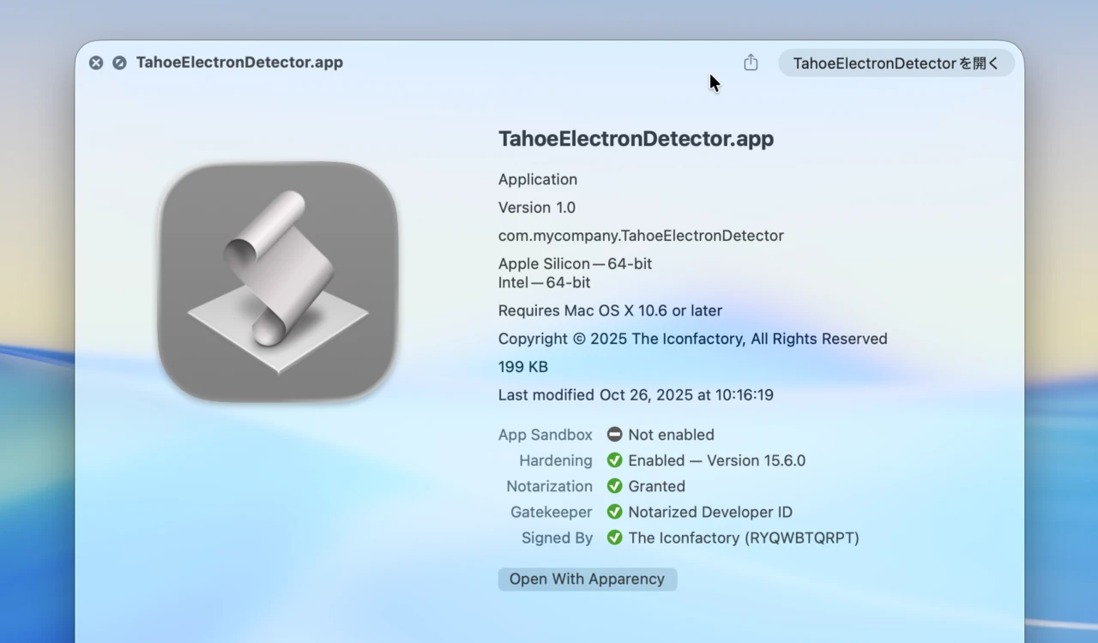Screen dimensions: 1098x643
Task: Click the Notarization granted checkmark icon
Action: [x=614, y=486]
